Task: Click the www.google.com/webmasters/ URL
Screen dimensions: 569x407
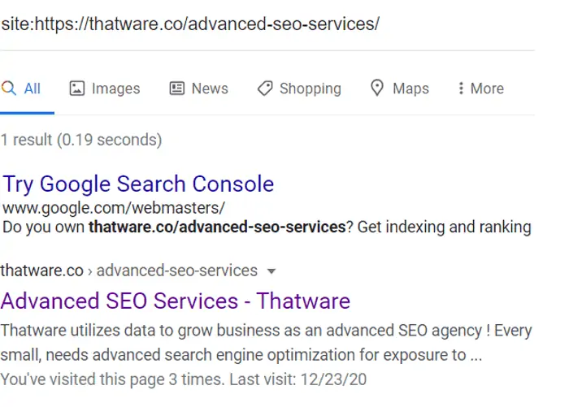Action: click(x=114, y=208)
